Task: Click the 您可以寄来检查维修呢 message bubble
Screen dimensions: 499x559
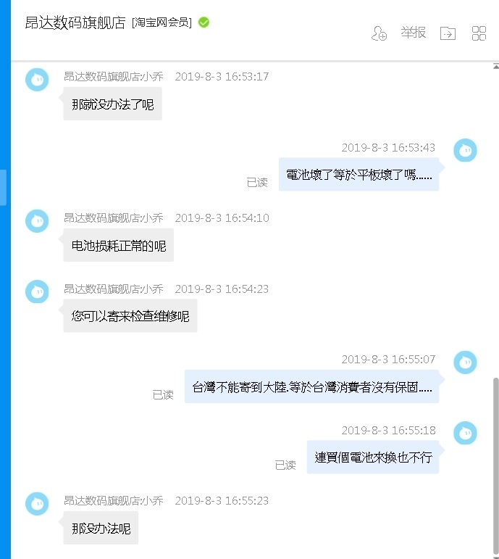Action: pyautogui.click(x=130, y=316)
